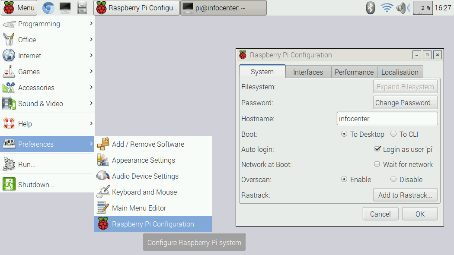Click the Bluetooth tray icon
Viewport: 454px width, 255px height.
(x=370, y=8)
